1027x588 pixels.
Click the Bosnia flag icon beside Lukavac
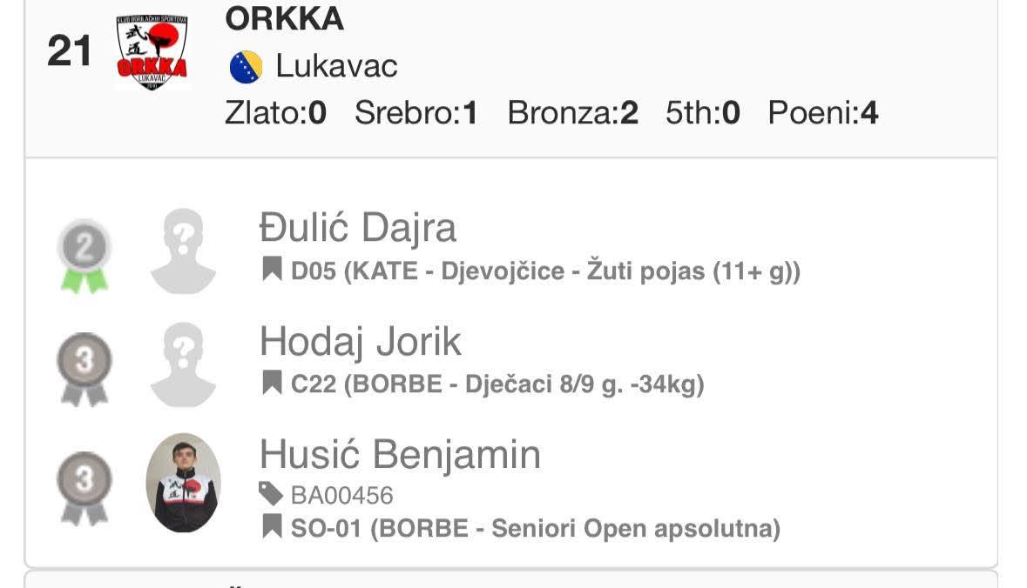[x=246, y=67]
